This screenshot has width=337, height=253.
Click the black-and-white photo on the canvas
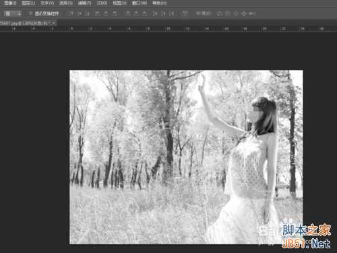[x=186, y=157]
